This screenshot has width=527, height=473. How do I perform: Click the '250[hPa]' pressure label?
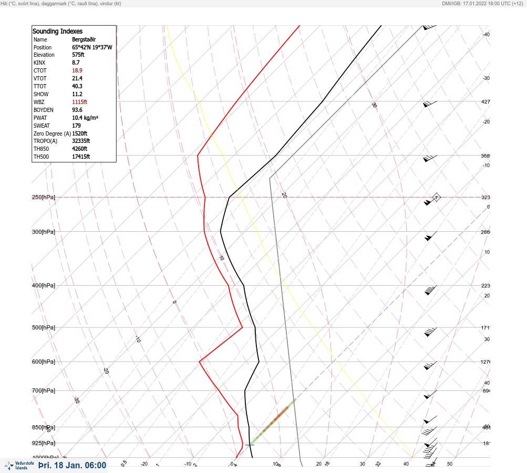coord(44,197)
